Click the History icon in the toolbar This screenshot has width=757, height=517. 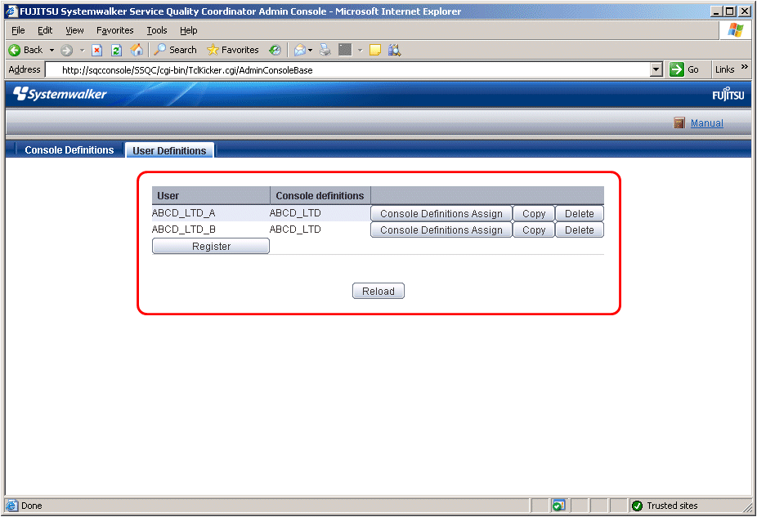275,50
